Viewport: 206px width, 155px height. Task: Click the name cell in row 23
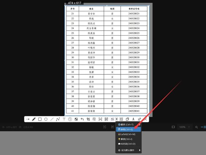coord(91,23)
